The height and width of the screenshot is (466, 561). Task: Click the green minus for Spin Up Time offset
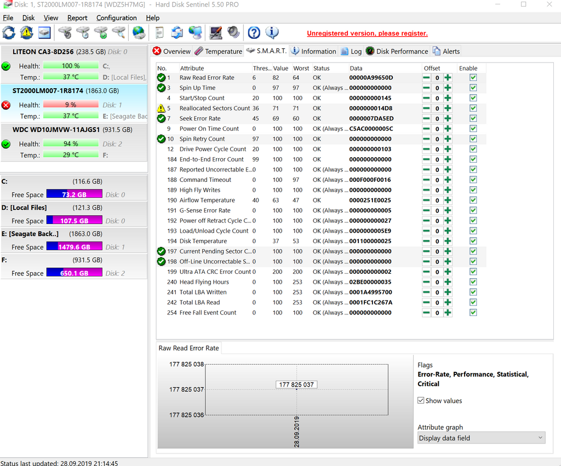[426, 88]
